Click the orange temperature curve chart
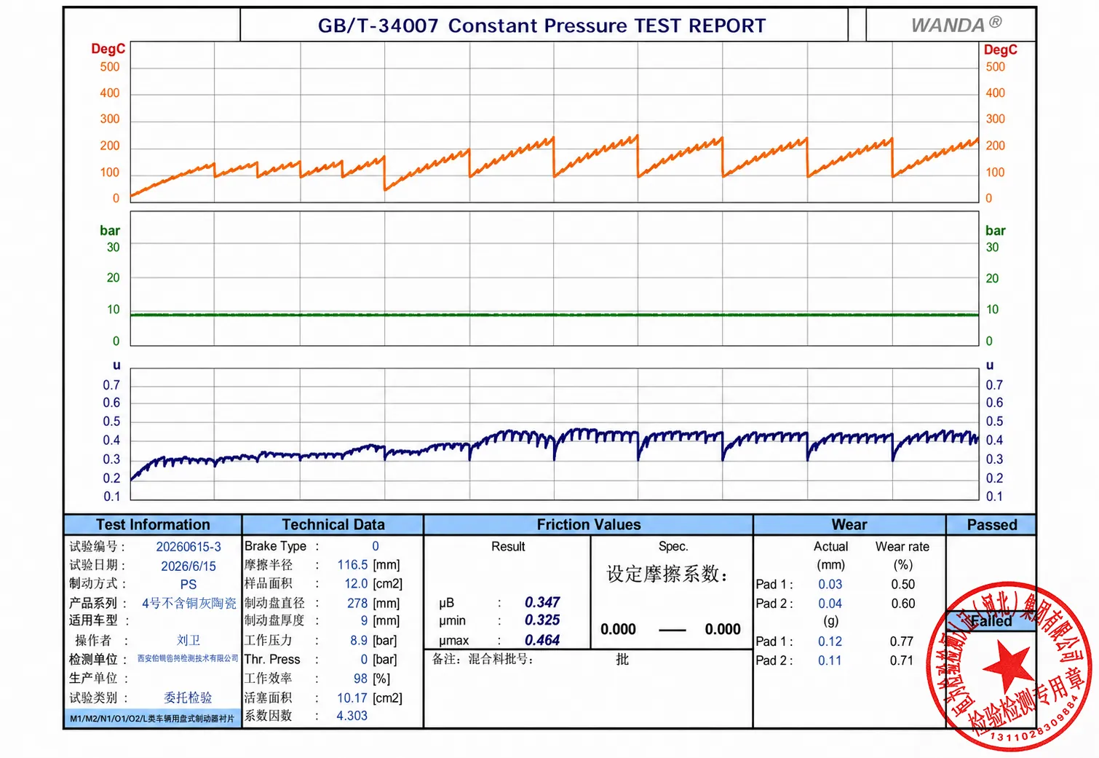 [x=555, y=122]
